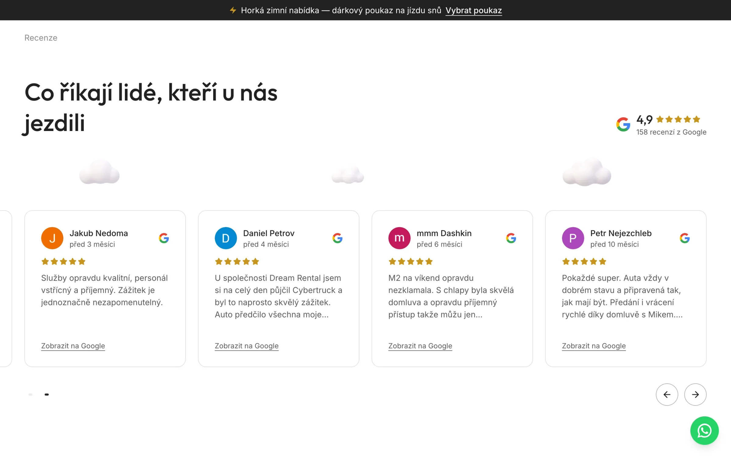Click the next reviews arrow button
The image size is (731, 457).
tap(695, 395)
